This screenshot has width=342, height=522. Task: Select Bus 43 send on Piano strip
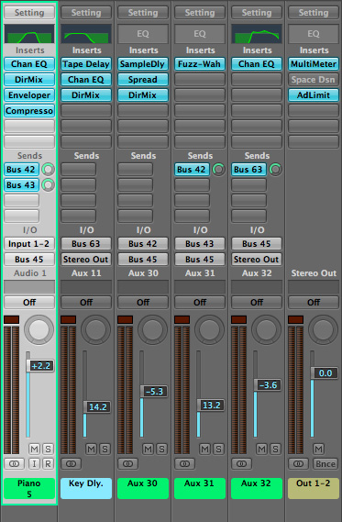(21, 184)
